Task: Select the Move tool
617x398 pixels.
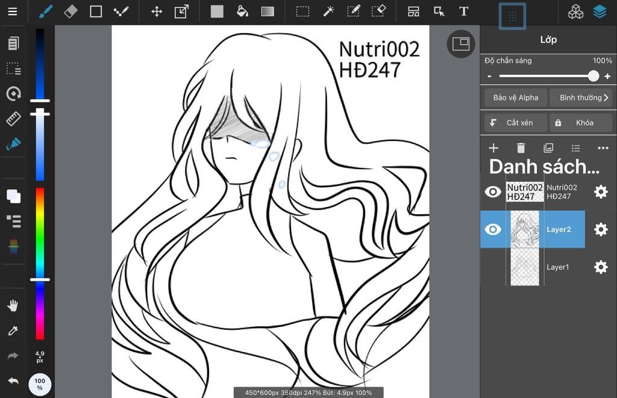Action: tap(157, 11)
